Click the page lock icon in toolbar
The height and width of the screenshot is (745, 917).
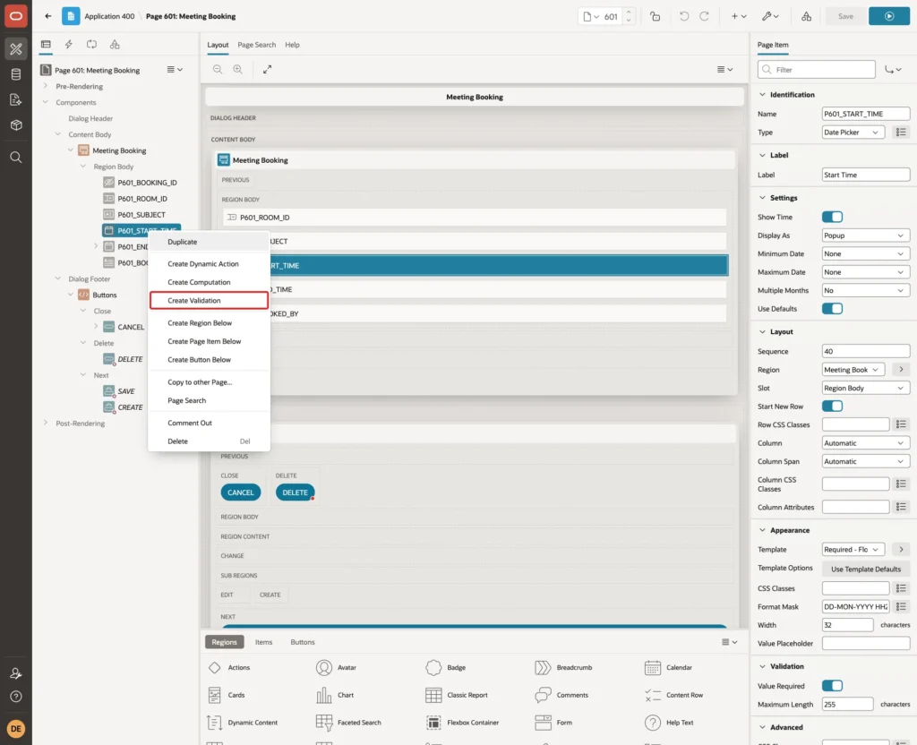[655, 16]
